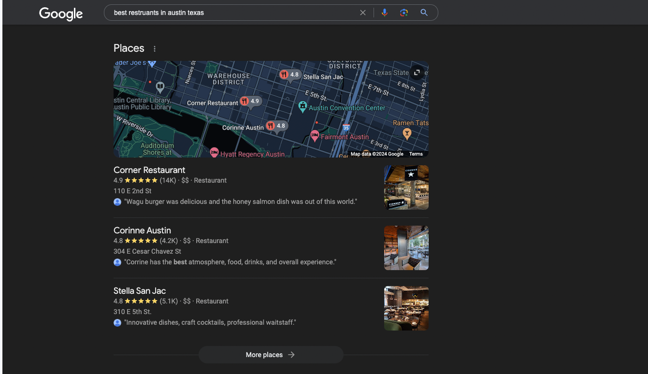The width and height of the screenshot is (648, 374).
Task: Open the Corner Restaurant listing title
Action: click(149, 170)
